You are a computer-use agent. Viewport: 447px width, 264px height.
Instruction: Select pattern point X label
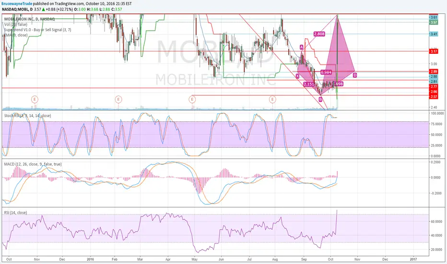298,76
